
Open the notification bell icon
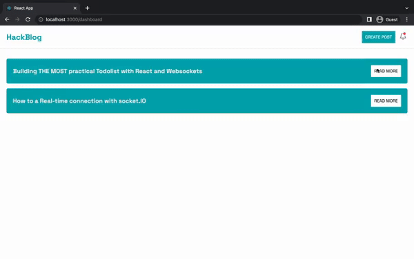pos(403,37)
